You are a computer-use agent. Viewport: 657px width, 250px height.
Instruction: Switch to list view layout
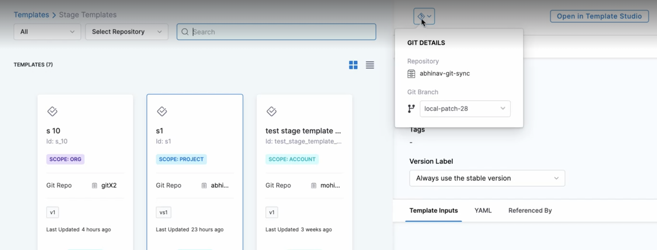pos(370,65)
